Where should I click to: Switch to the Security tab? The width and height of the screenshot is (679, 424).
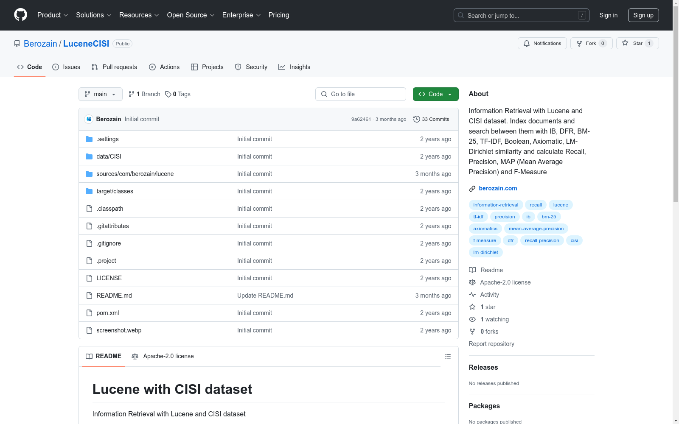point(251,67)
